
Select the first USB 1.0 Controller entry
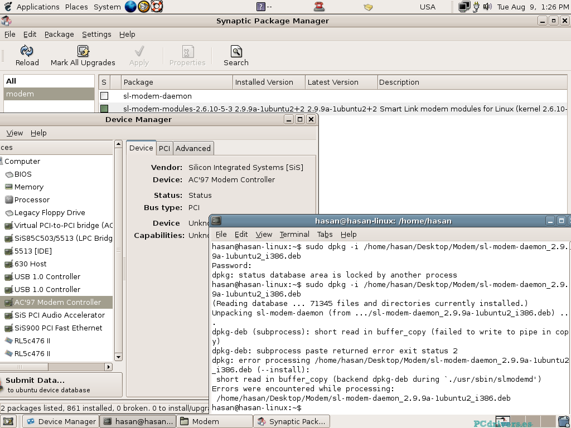click(47, 276)
